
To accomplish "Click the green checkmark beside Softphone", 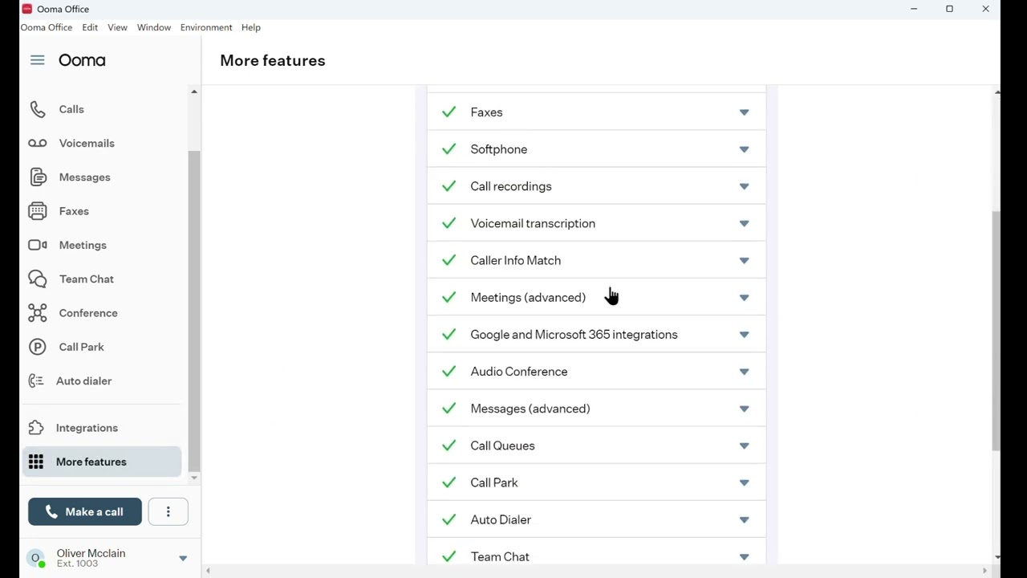I will tap(449, 149).
